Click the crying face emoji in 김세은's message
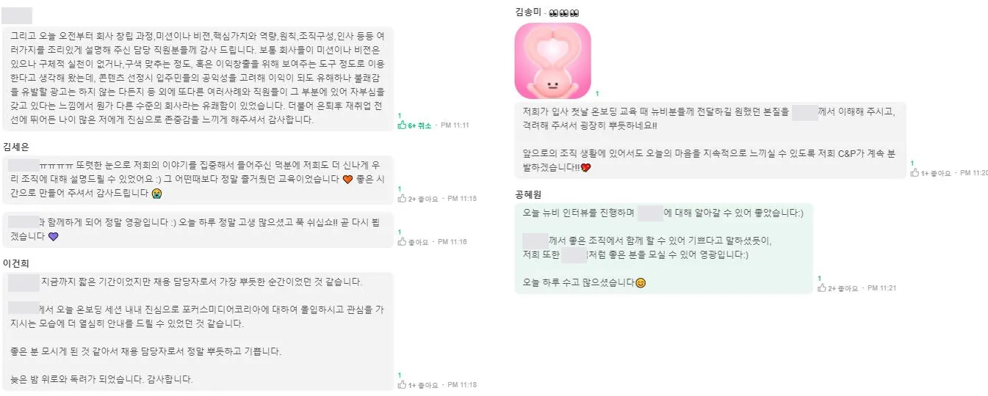Image resolution: width=988 pixels, height=396 pixels. tap(156, 194)
